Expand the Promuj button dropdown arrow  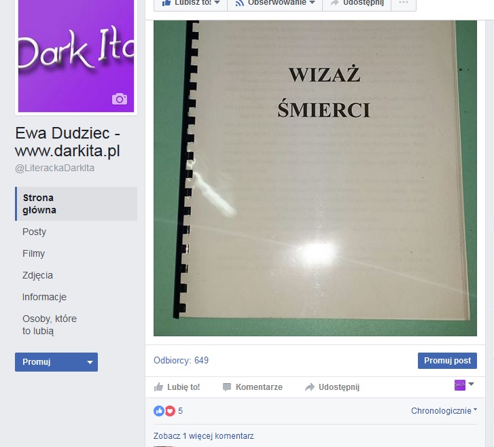(x=89, y=362)
